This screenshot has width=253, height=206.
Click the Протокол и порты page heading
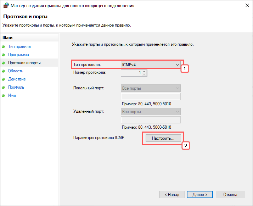tap(25, 16)
